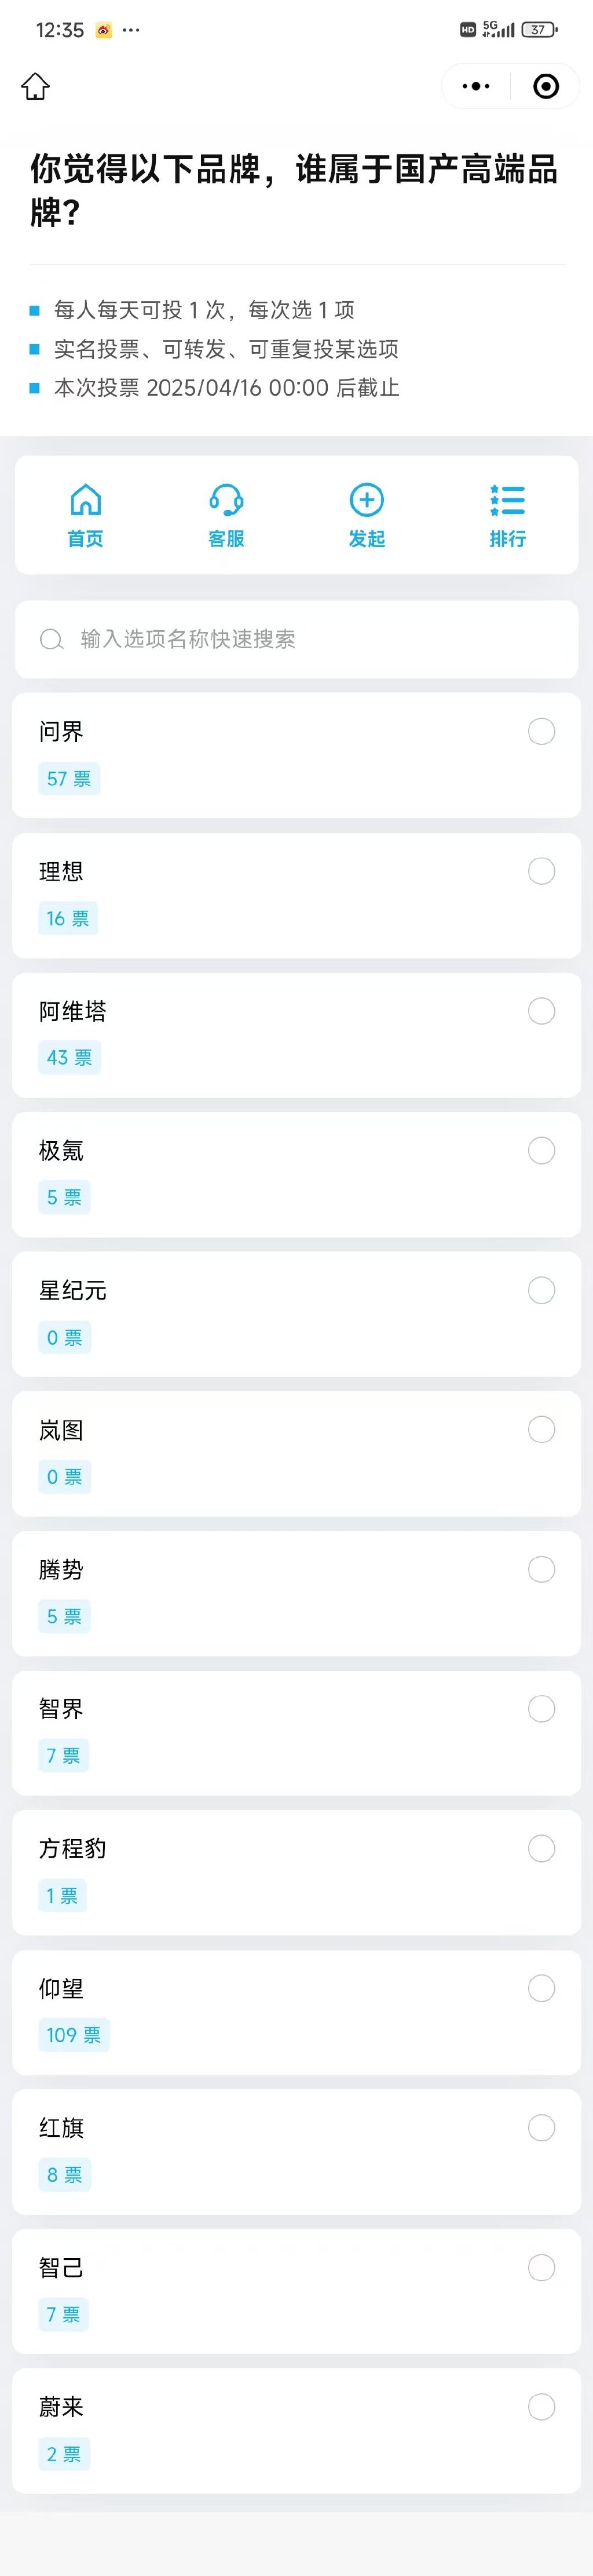Tap the 109 票 vote count badge

tap(74, 2035)
